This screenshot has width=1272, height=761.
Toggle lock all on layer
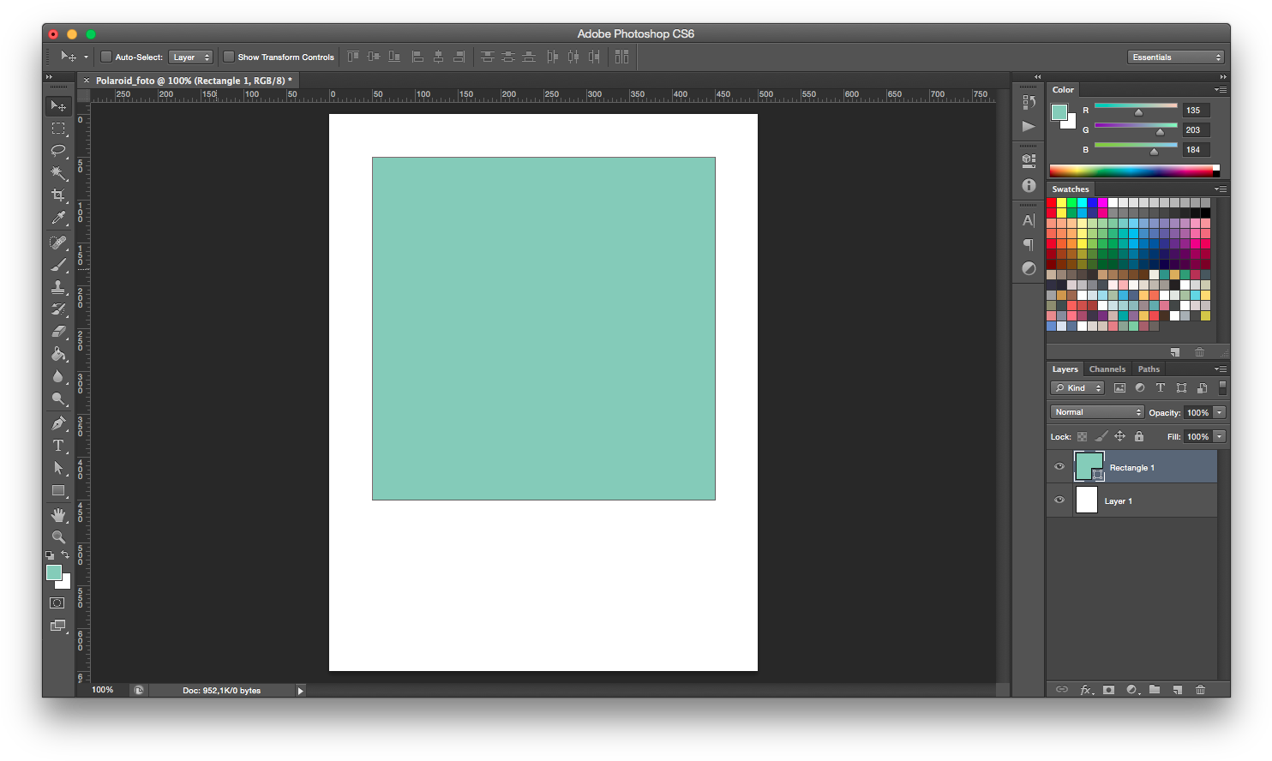point(1139,436)
